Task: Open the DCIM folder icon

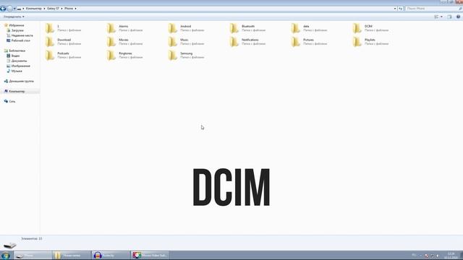Action: [x=357, y=28]
